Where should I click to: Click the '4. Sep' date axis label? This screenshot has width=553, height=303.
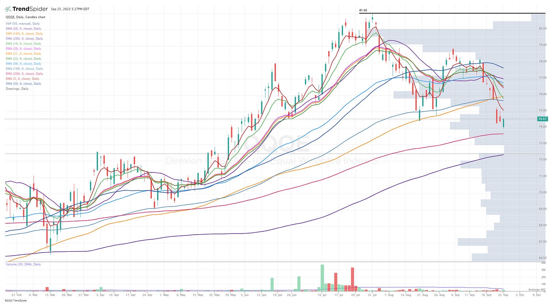point(455,295)
